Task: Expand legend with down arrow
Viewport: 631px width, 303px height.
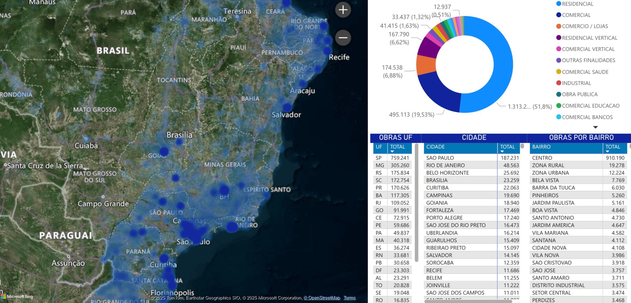Action: [596, 127]
